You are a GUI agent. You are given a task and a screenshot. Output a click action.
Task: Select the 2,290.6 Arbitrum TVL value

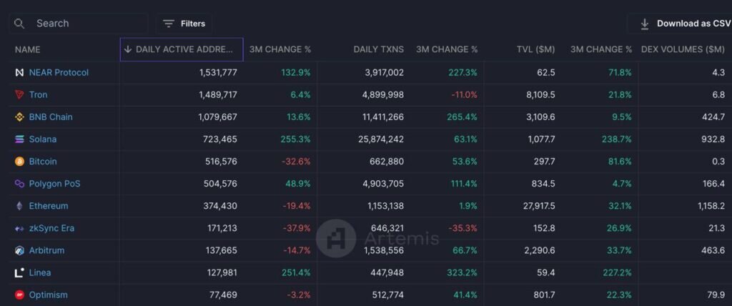[x=540, y=250]
